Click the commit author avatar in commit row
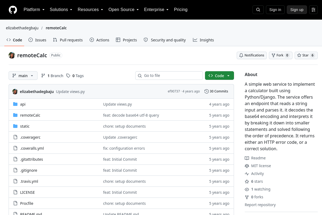The height and width of the screenshot is (215, 322). pos(15,92)
